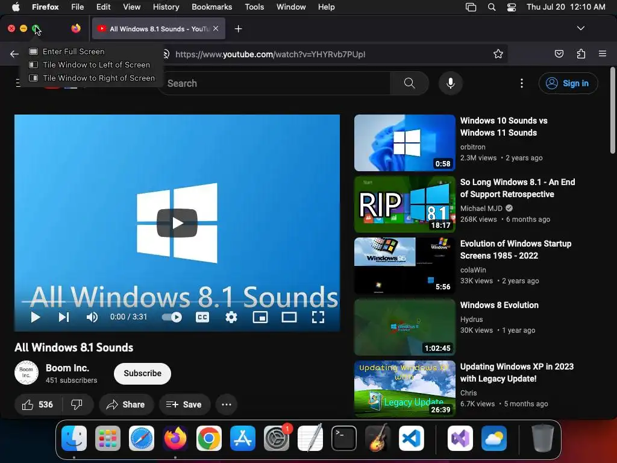List all tabs chevron dropdown
617x463 pixels.
pos(580,28)
